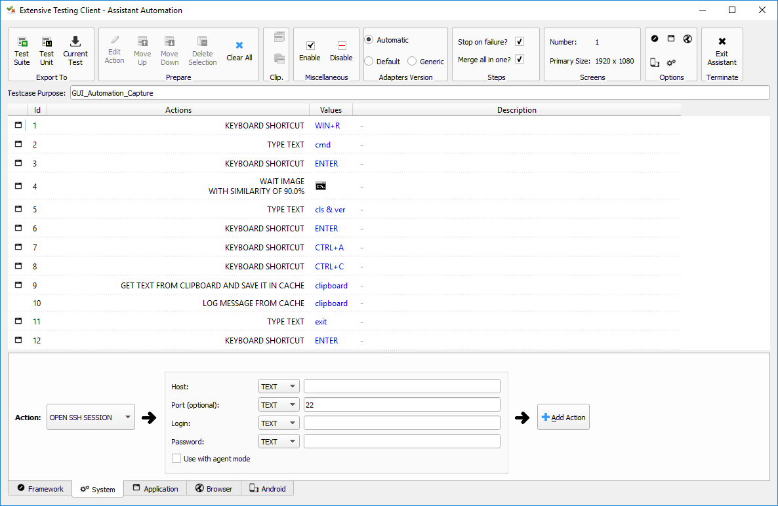Click window icon of action row 9
Image resolution: width=778 pixels, height=506 pixels.
tap(18, 285)
